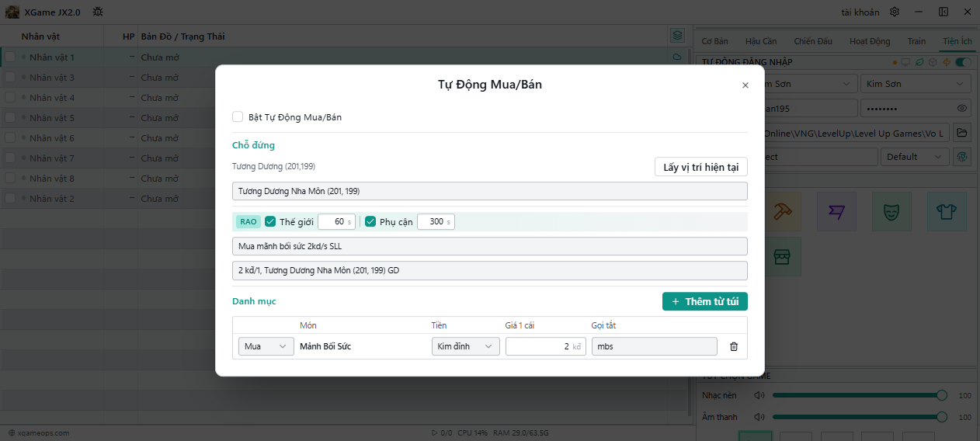Check the Nhân vật 7 row checkbox
Image resolution: width=980 pixels, height=441 pixels.
(10, 158)
